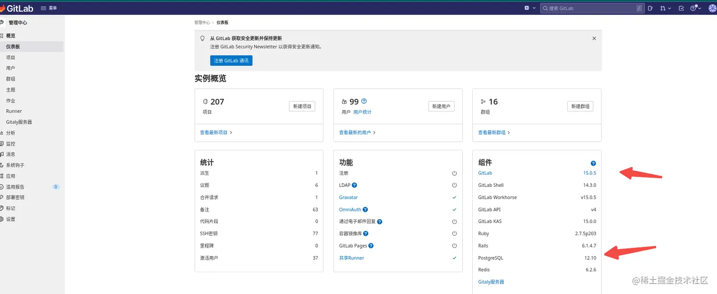The height and width of the screenshot is (294, 717).
Task: Open 部署密钥 in the sidebar
Action: (x=15, y=197)
